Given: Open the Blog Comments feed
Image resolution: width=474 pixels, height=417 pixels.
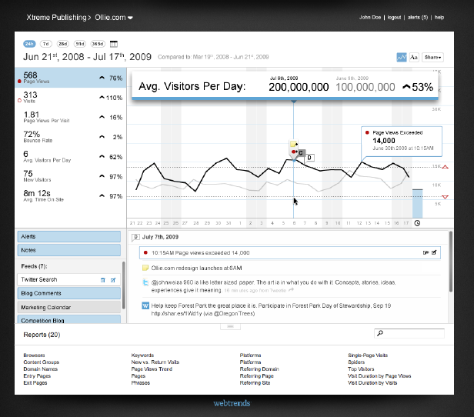Looking at the screenshot, I should coord(69,293).
